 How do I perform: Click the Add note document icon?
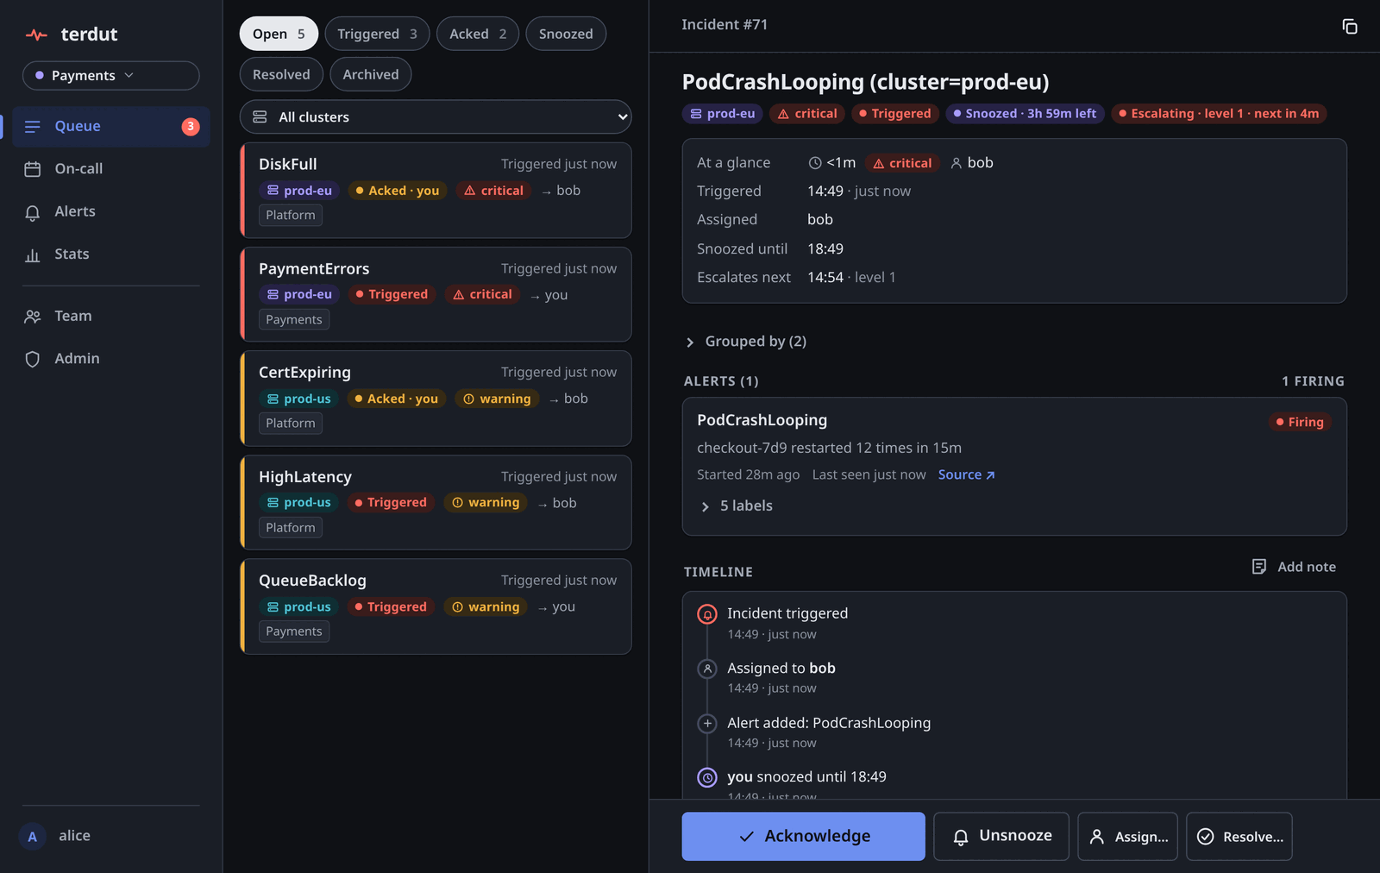click(1259, 567)
